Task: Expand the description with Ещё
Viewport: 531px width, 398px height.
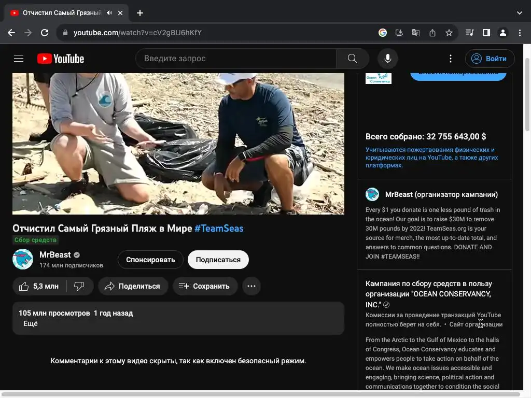Action: pyautogui.click(x=31, y=323)
